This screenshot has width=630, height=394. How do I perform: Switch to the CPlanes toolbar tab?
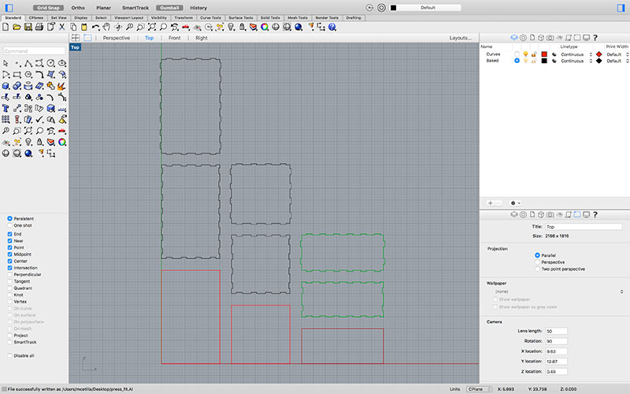coord(36,17)
